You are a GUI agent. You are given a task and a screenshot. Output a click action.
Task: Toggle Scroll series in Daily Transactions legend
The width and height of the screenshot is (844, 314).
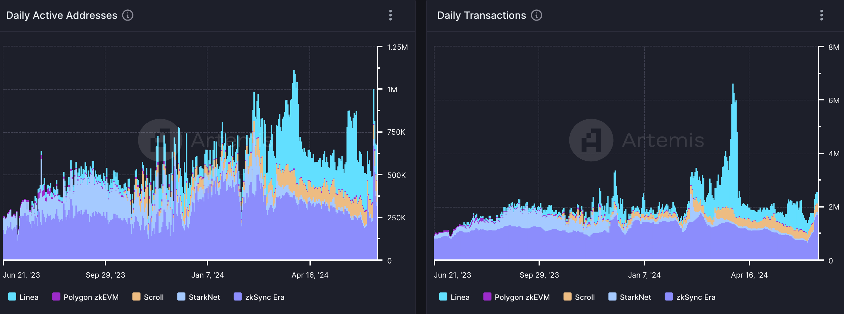click(579, 297)
